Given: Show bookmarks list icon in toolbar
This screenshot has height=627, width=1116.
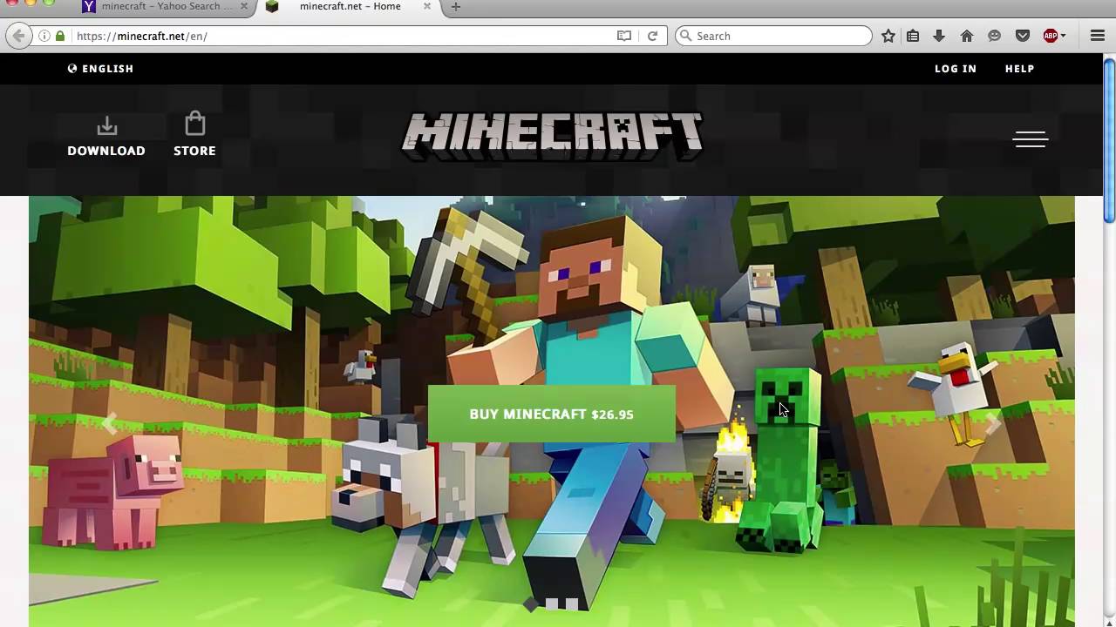Looking at the screenshot, I should [913, 36].
